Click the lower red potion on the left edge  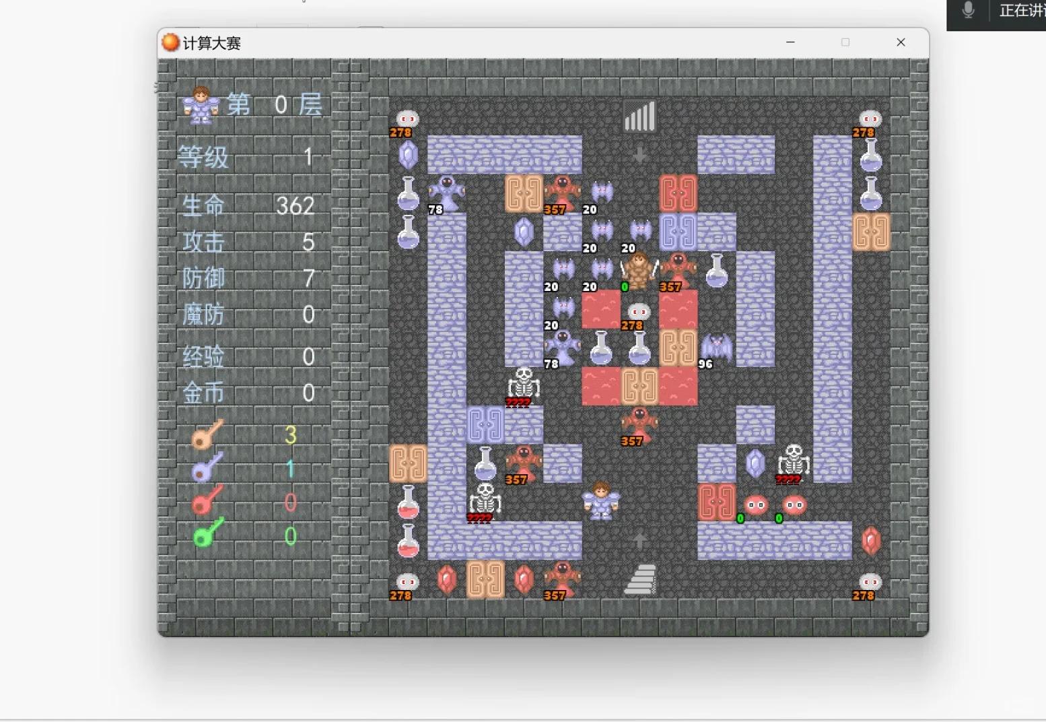(407, 540)
